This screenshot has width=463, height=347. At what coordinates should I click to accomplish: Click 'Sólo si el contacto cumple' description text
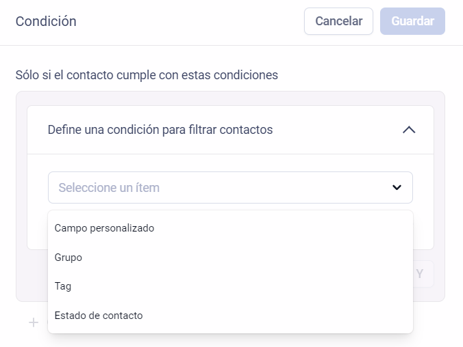(x=147, y=75)
